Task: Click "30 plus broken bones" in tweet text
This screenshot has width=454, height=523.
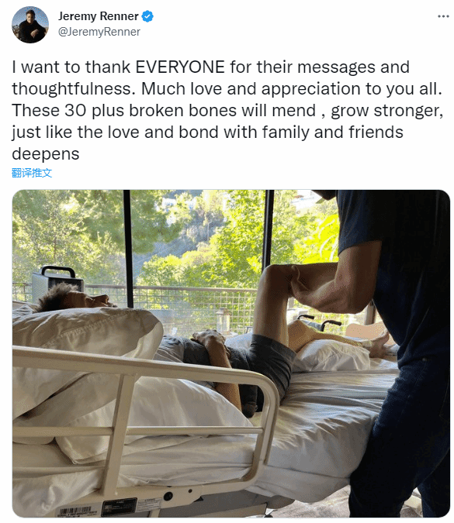Action: pos(151,110)
